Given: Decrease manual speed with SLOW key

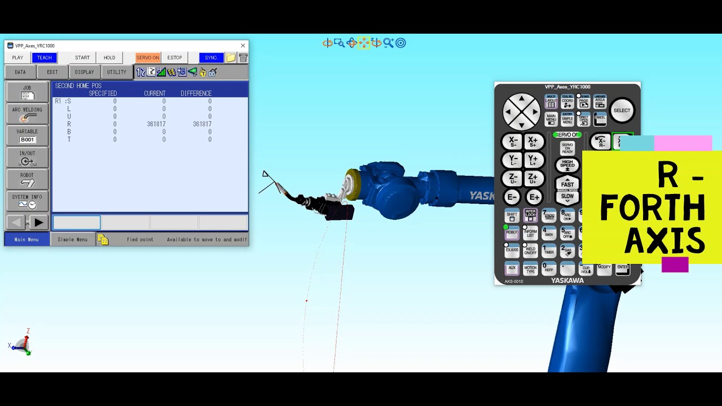Looking at the screenshot, I should tap(567, 197).
